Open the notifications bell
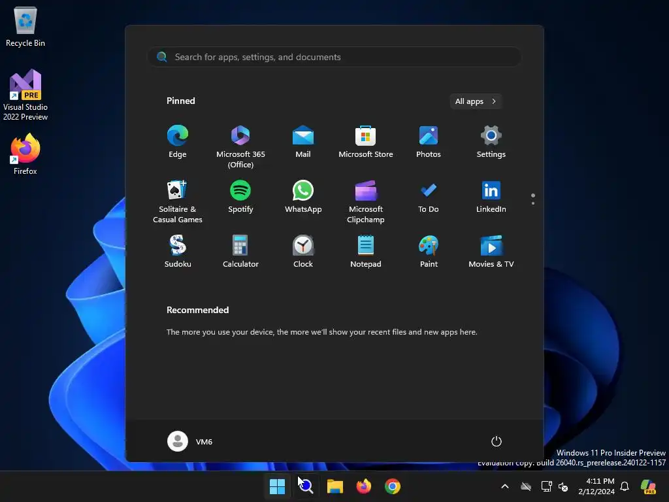 tap(625, 486)
